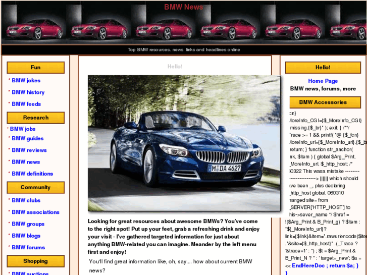The image size is (367, 275).
Task: Visit the BMW clubs page
Action: tap(26, 200)
